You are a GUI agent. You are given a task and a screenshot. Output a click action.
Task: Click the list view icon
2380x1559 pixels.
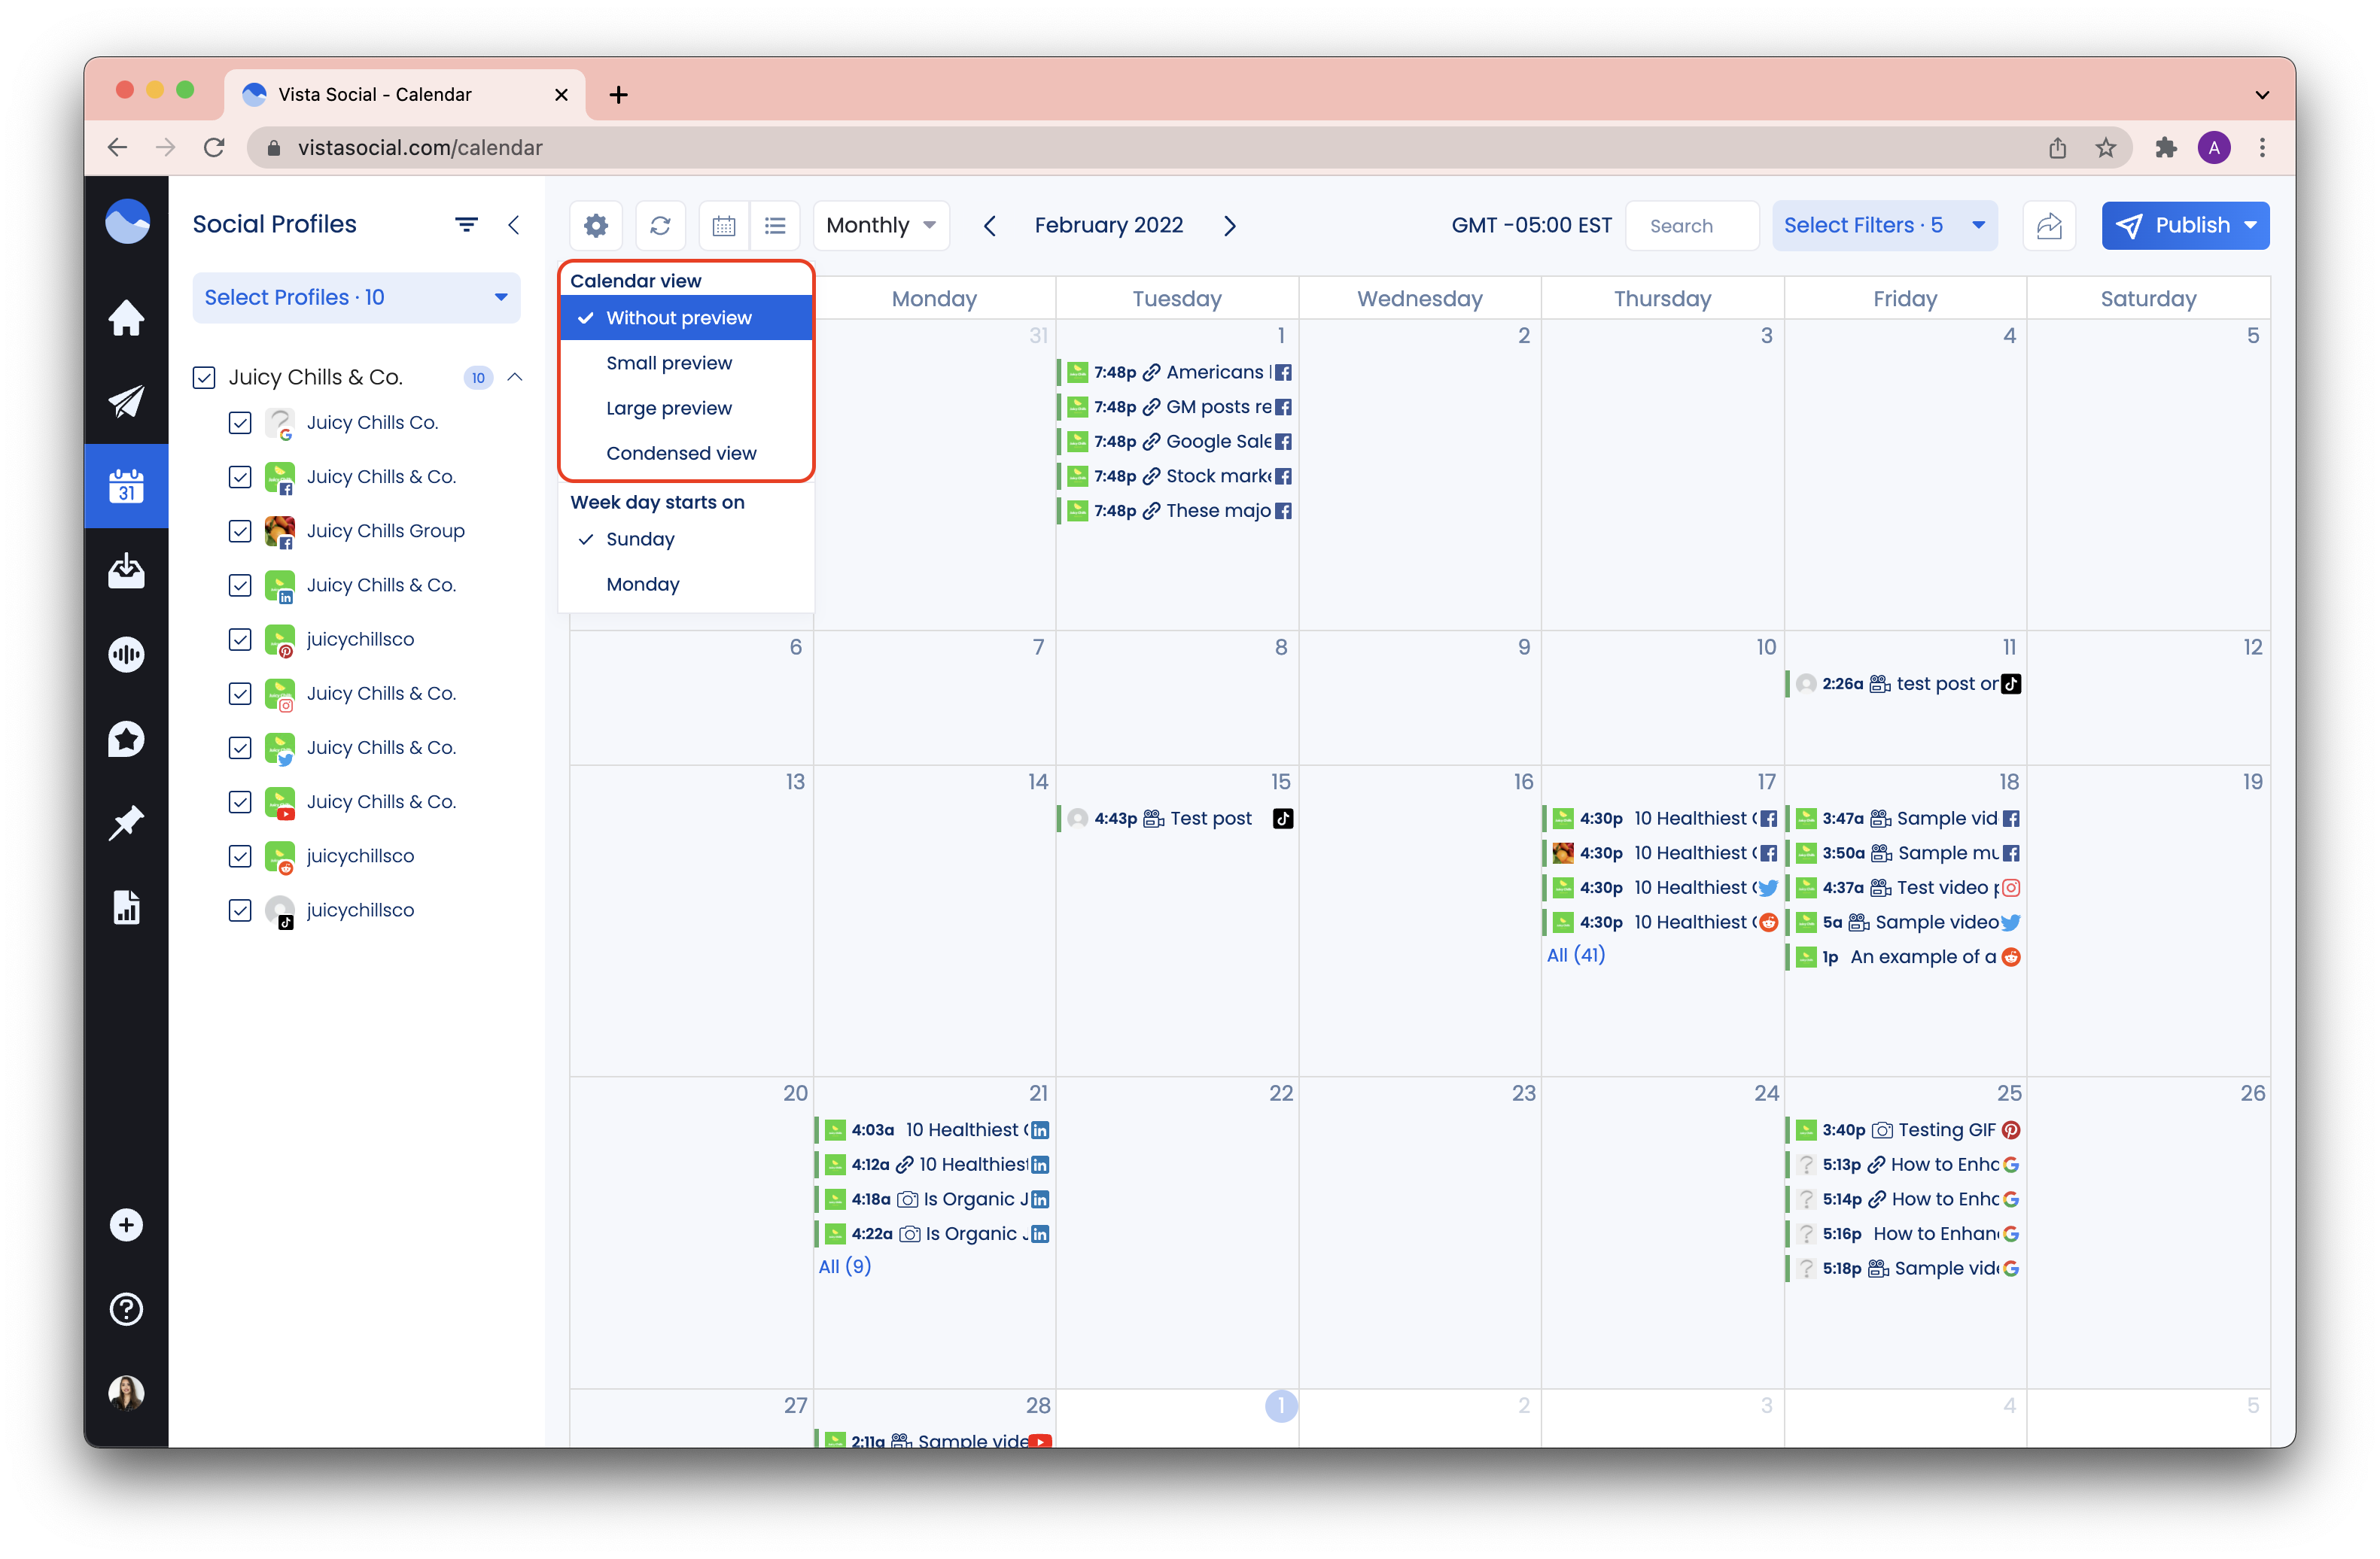tap(776, 224)
